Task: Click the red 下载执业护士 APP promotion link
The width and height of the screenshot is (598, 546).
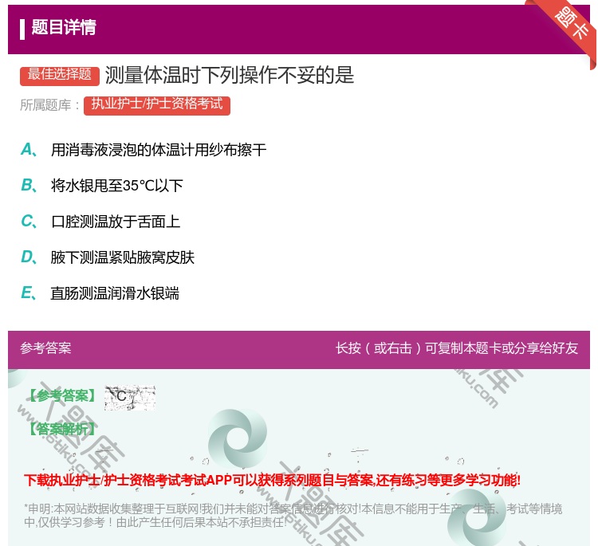Action: click(x=272, y=480)
